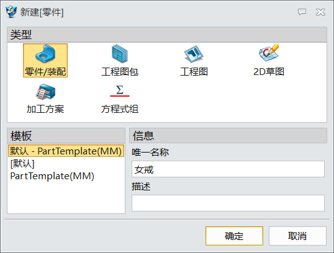Focus the empty 描述 description field

pyautogui.click(x=228, y=203)
